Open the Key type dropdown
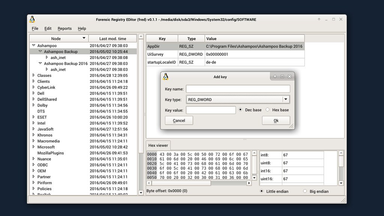The image size is (384, 216). pyautogui.click(x=286, y=99)
